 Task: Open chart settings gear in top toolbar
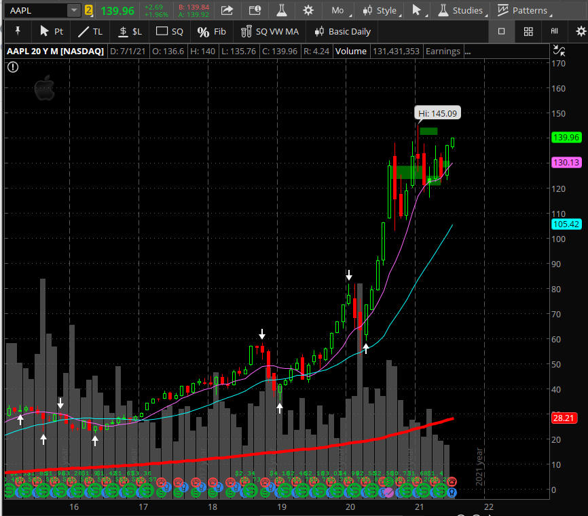coord(308,10)
